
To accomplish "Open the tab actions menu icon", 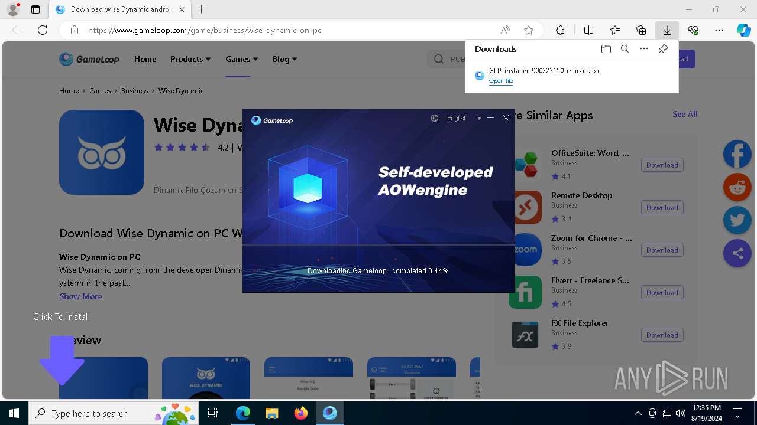I will (x=35, y=9).
